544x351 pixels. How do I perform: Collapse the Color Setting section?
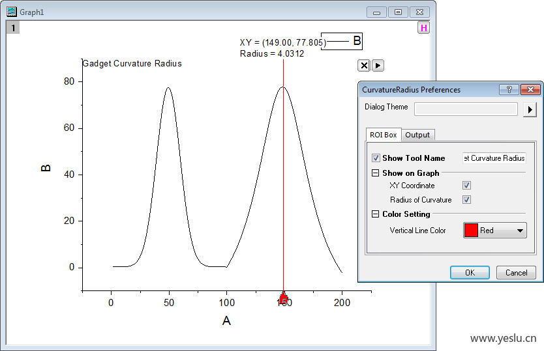(x=375, y=214)
